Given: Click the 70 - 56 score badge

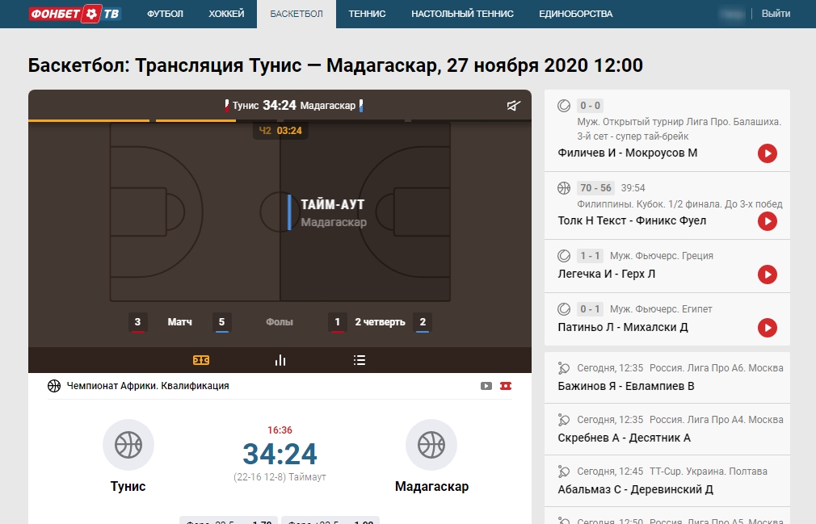Looking at the screenshot, I should point(596,187).
